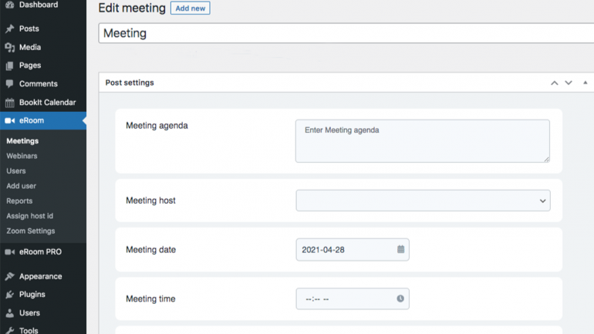The width and height of the screenshot is (594, 334).
Task: Move Post settings panel down
Action: click(569, 83)
